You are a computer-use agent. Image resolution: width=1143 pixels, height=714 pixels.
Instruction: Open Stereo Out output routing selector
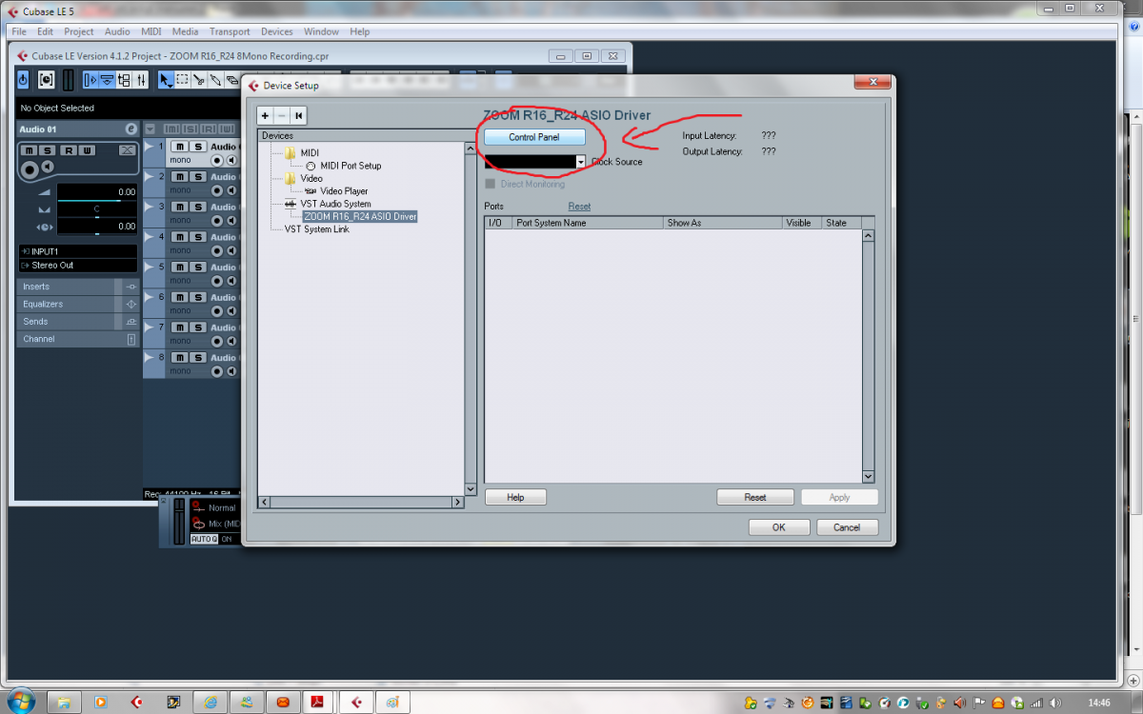tap(77, 265)
